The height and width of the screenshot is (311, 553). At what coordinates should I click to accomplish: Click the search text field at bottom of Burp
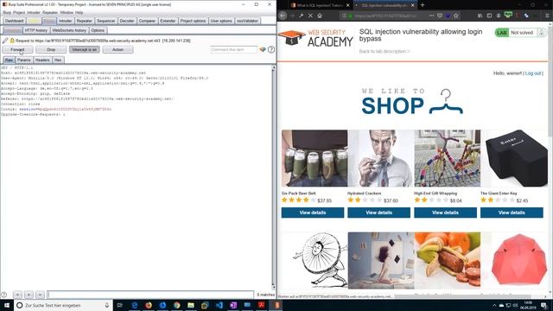click(x=150, y=295)
